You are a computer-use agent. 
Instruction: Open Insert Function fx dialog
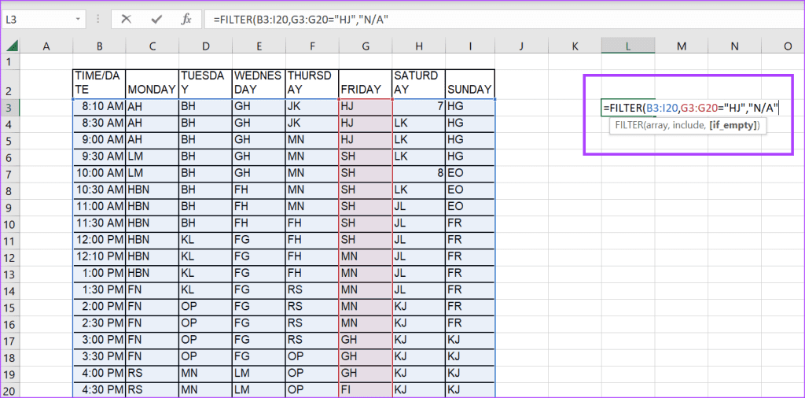tap(186, 18)
